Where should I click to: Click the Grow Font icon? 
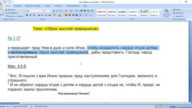tap(54, 11)
